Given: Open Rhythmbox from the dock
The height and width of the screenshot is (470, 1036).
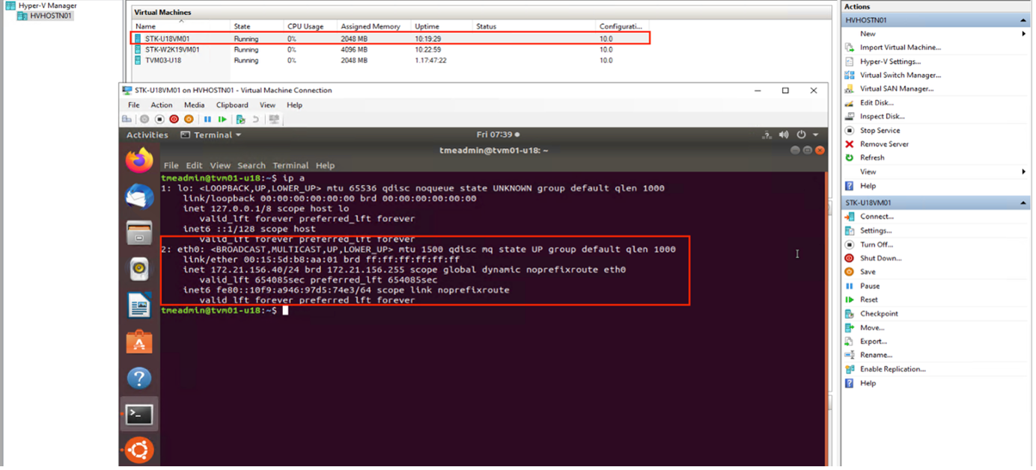Looking at the screenshot, I should [139, 269].
